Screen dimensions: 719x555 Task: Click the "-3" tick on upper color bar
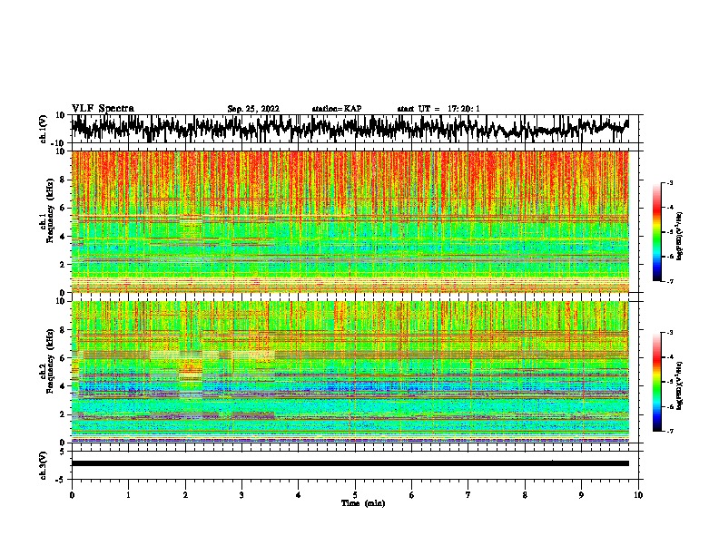click(670, 182)
